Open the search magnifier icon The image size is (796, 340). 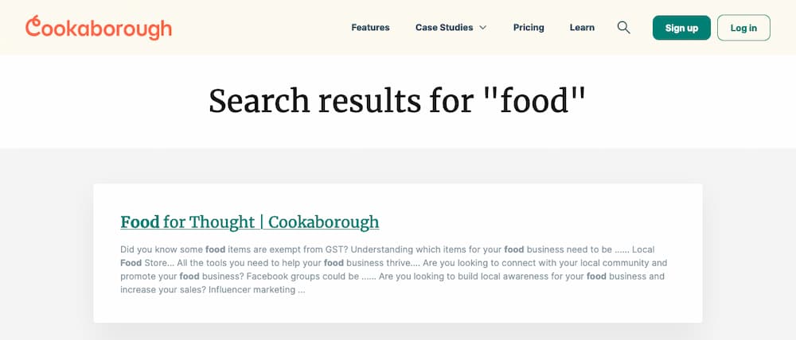pyautogui.click(x=623, y=27)
